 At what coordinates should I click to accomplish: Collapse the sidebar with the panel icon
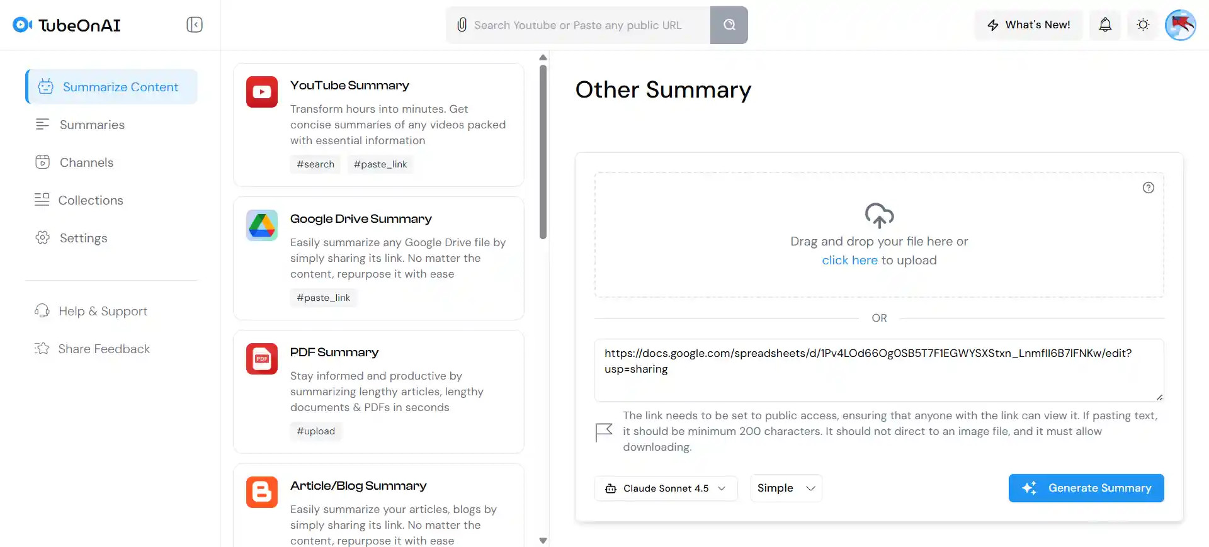[x=194, y=25]
